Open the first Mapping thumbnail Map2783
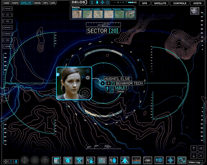The image size is (207, 165). click(x=77, y=13)
